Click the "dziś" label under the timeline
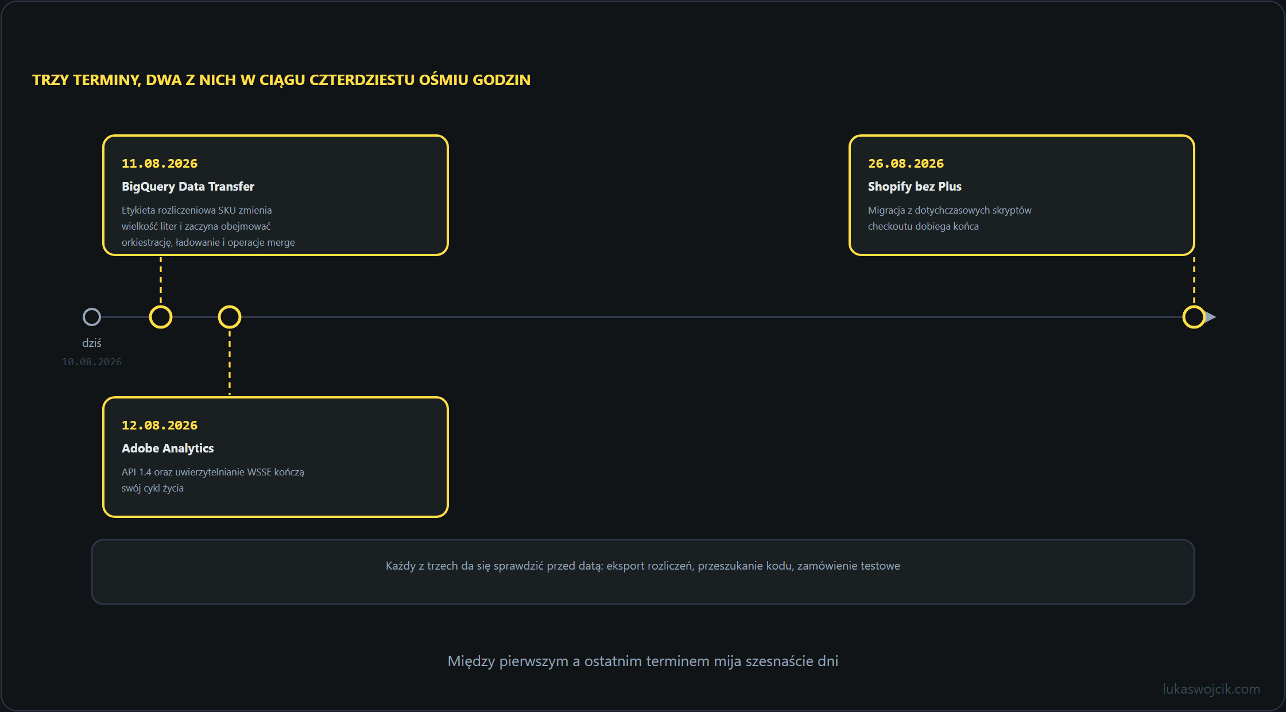This screenshot has height=712, width=1286. [x=92, y=343]
